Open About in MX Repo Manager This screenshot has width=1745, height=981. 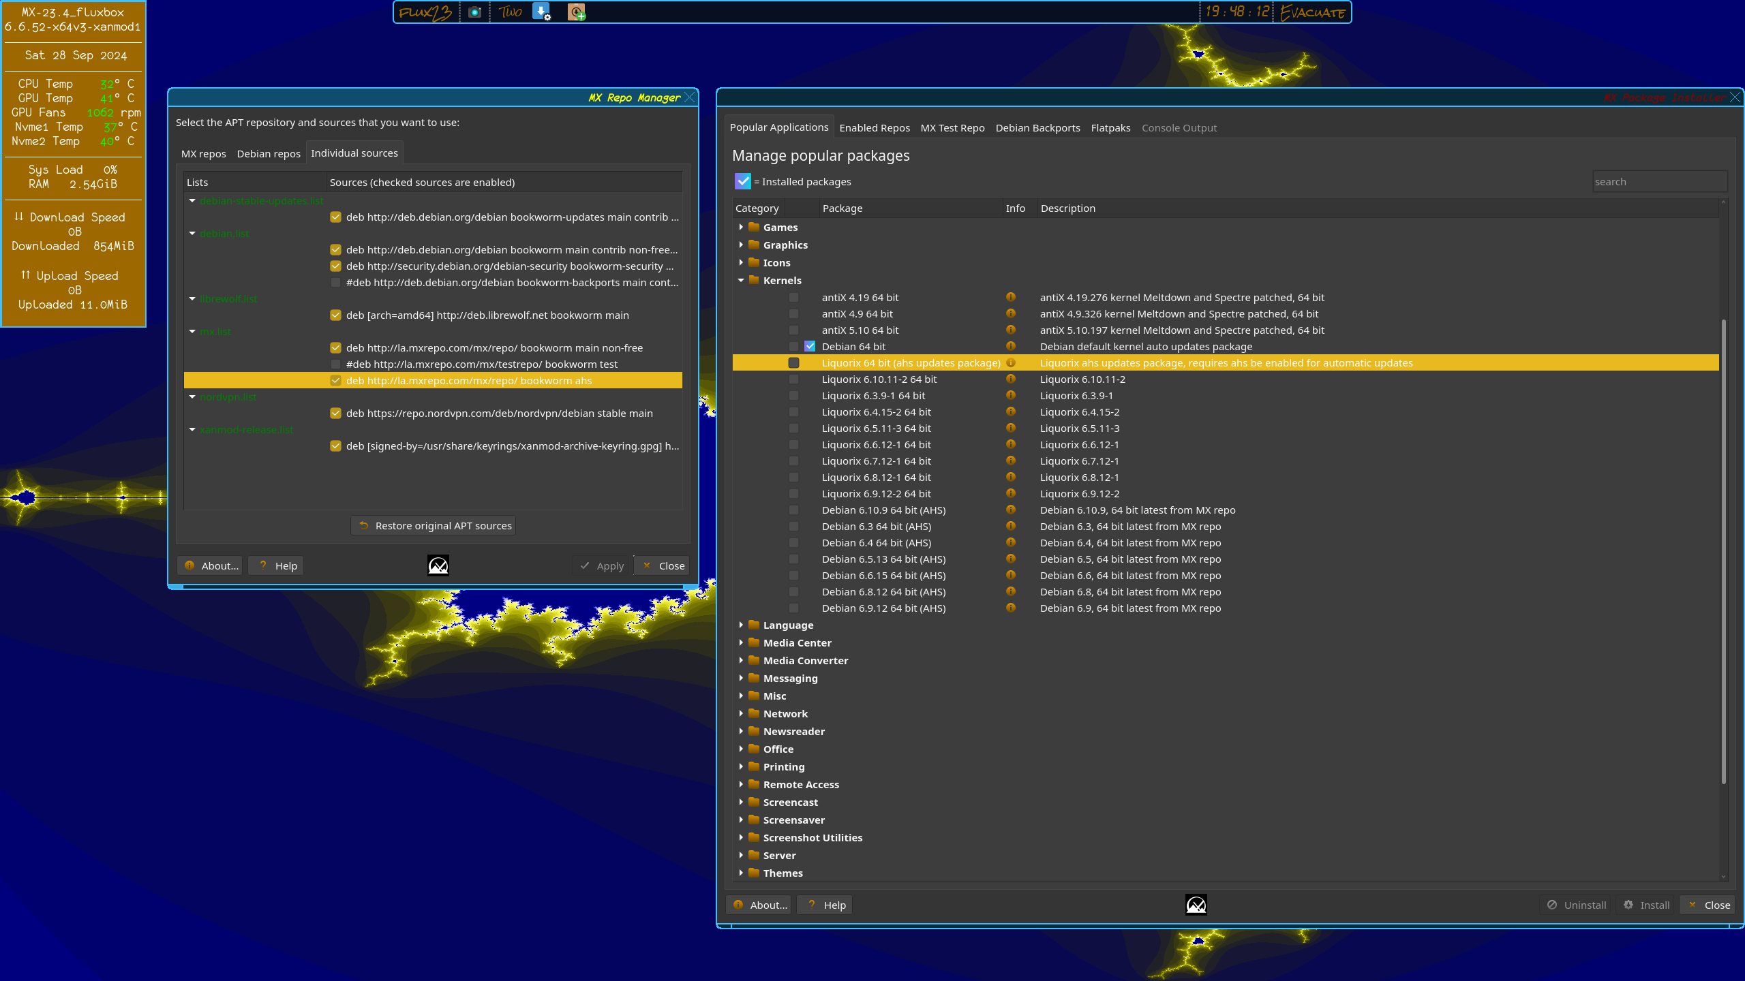click(210, 566)
